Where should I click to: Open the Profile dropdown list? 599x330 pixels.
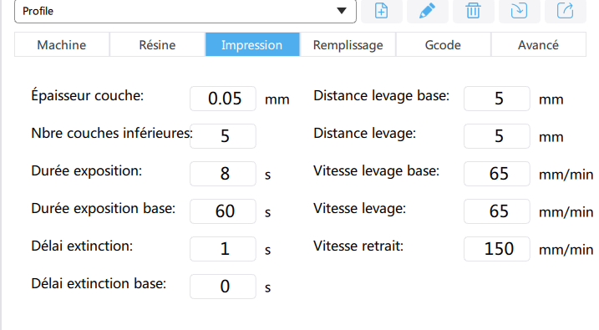185,11
